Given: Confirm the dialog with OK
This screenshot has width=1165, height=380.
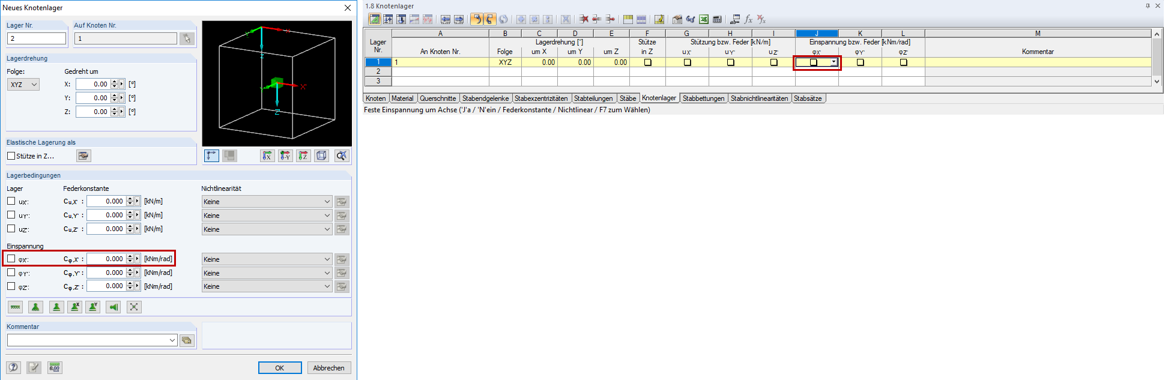Looking at the screenshot, I should [280, 368].
